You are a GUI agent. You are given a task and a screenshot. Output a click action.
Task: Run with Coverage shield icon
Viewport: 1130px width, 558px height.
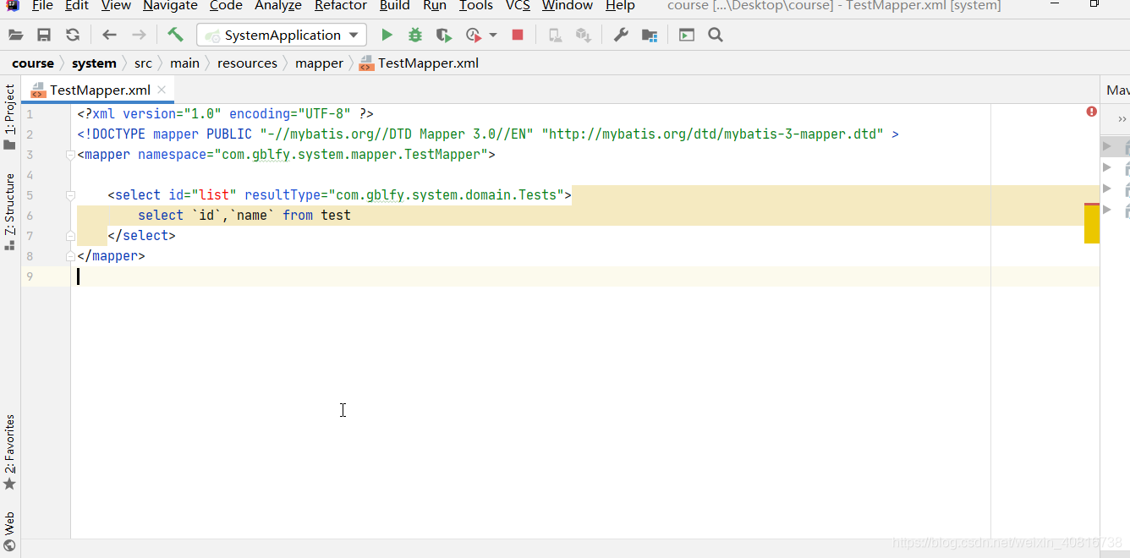point(443,35)
